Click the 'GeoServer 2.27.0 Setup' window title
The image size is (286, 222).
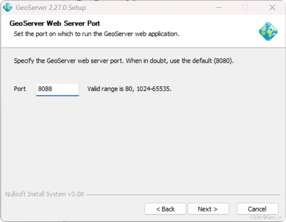click(x=51, y=8)
